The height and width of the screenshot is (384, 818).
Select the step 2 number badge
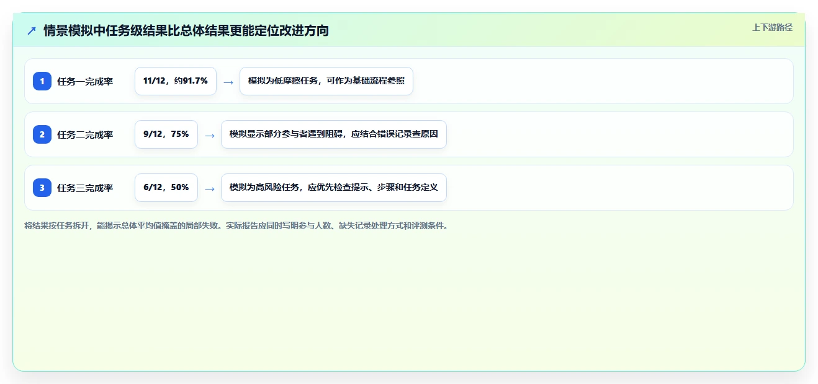tap(42, 134)
